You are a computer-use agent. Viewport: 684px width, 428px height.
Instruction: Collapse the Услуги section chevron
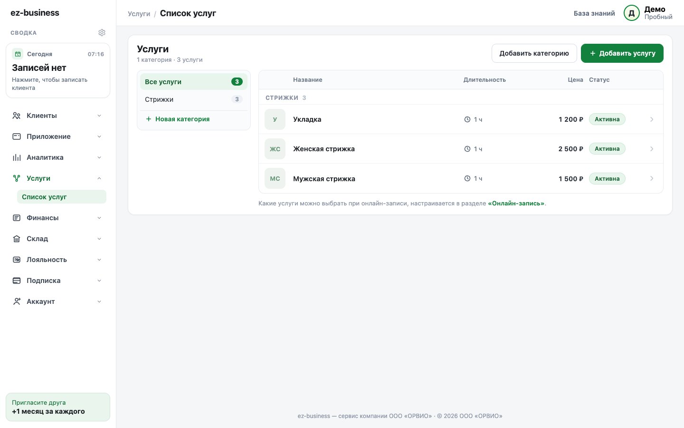(99, 178)
